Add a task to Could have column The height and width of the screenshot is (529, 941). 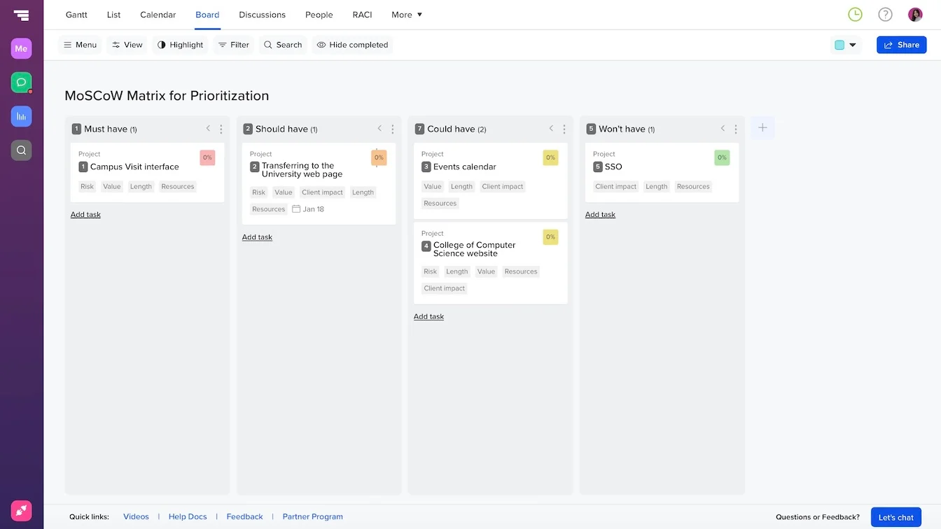[428, 316]
